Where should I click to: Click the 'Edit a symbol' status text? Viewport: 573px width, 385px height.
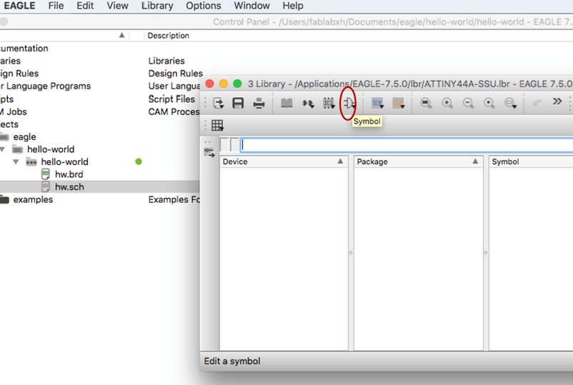click(232, 361)
